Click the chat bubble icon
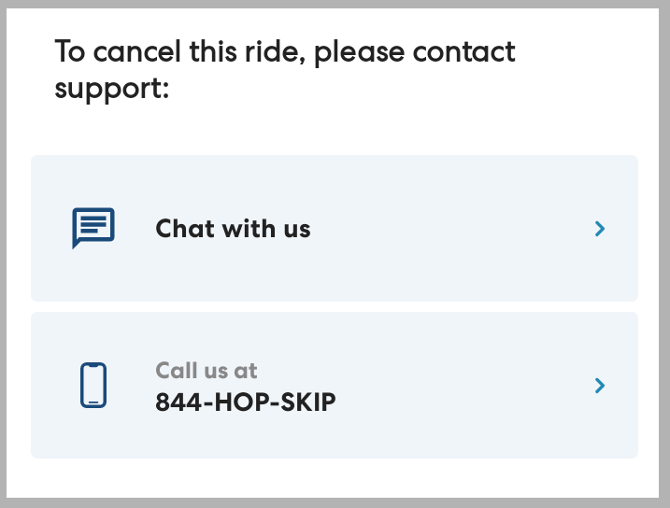 (93, 228)
